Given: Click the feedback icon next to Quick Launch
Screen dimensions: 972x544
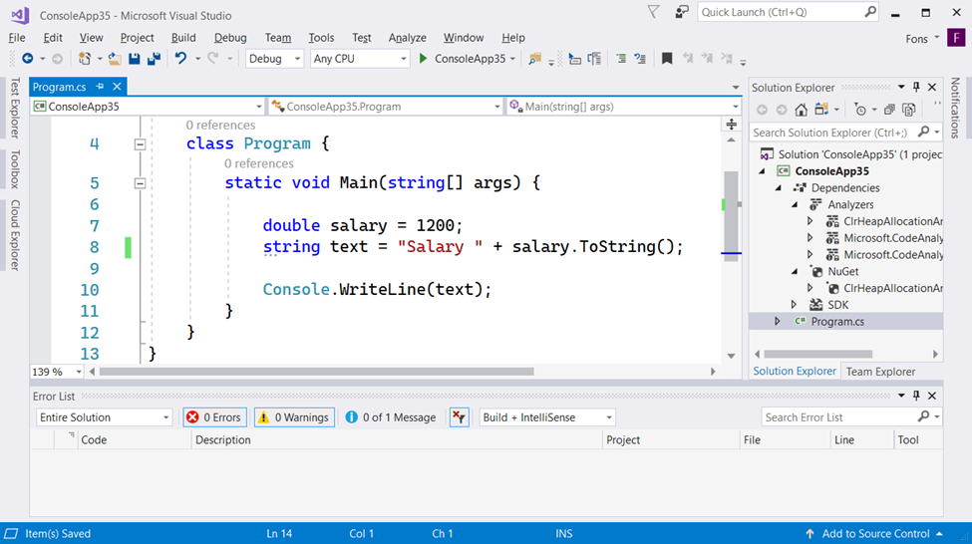Looking at the screenshot, I should [x=681, y=12].
